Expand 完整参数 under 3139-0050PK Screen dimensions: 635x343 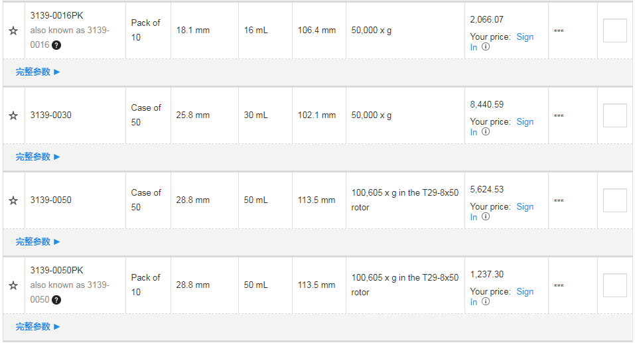pyautogui.click(x=38, y=326)
